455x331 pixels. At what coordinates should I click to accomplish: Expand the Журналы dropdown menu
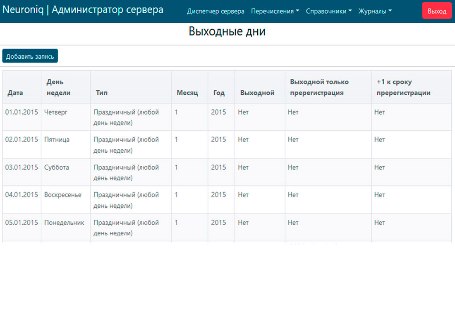pos(375,11)
